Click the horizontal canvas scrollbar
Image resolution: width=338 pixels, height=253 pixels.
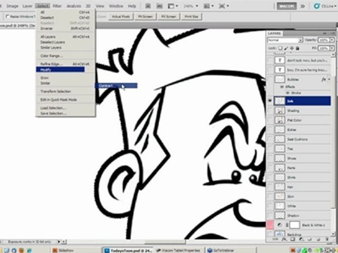(165, 242)
